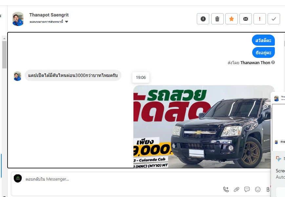Open the call icon in reply toolbar

(x=226, y=189)
